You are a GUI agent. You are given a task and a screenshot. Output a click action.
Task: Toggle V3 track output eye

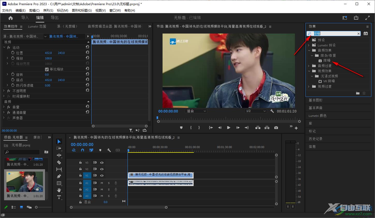(x=102, y=163)
